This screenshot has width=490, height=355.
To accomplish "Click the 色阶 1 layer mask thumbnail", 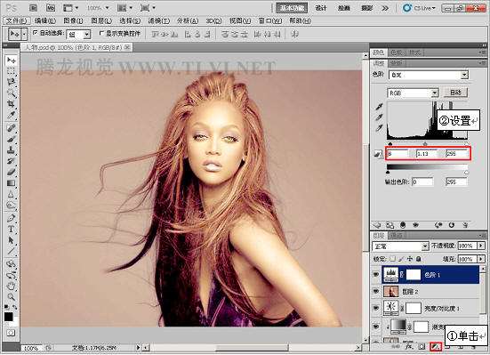I will (414, 274).
